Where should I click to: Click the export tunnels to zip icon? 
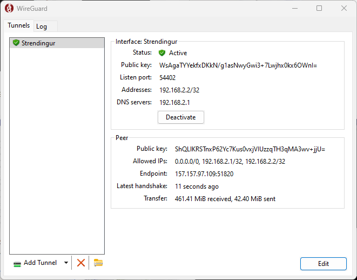98,263
